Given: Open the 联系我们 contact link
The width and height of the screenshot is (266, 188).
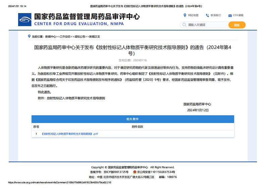Looking at the screenshot, I should (x=216, y=15).
